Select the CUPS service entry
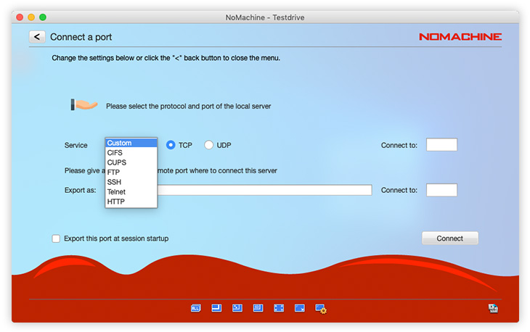 (x=117, y=162)
